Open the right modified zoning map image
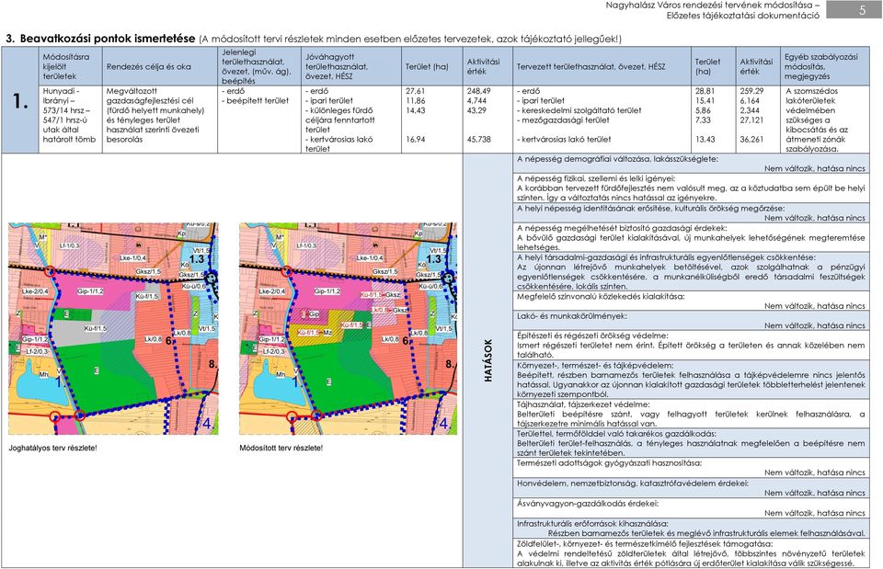Viewport: 883px width, 569px height. [348, 329]
